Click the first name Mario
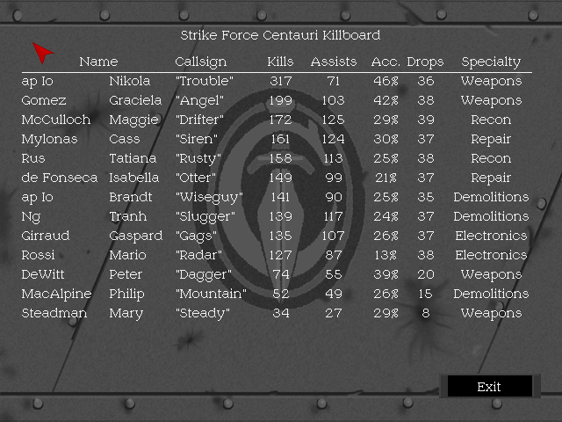The width and height of the screenshot is (562, 422). (x=127, y=256)
